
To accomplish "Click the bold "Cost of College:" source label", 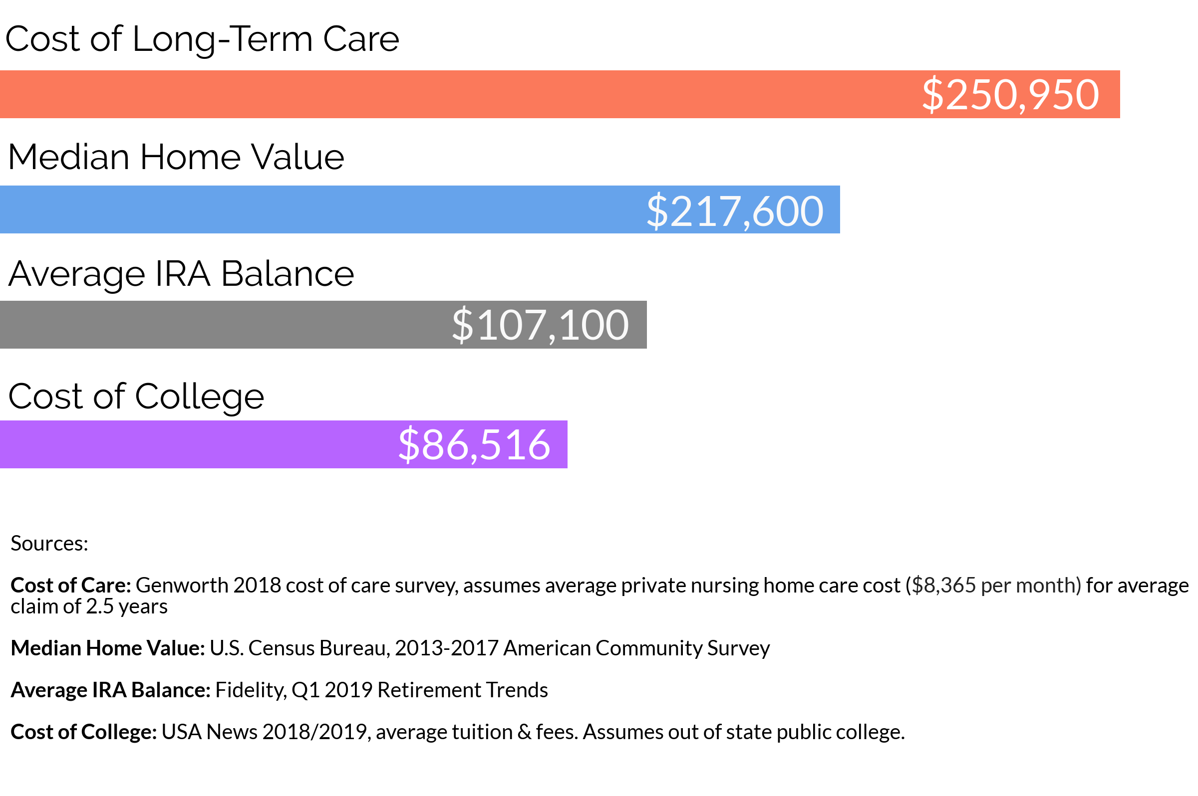I will click(84, 733).
